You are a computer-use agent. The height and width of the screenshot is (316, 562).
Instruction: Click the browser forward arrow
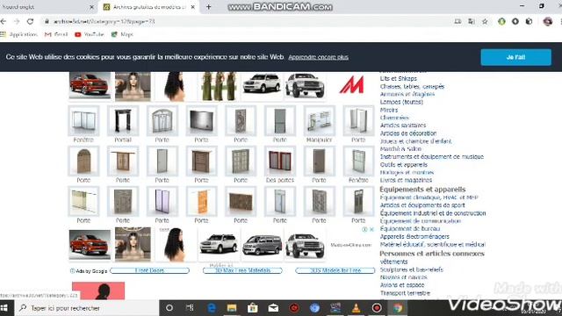coord(17,21)
